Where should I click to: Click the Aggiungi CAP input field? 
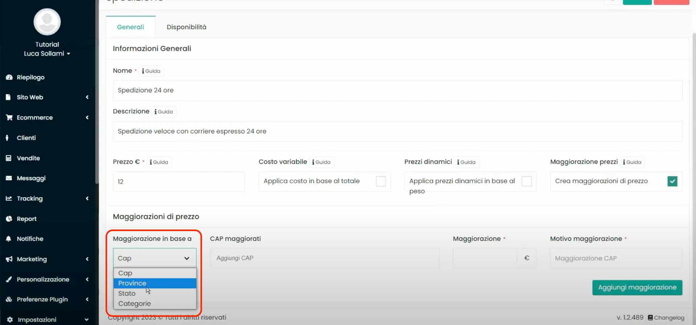[x=324, y=258]
